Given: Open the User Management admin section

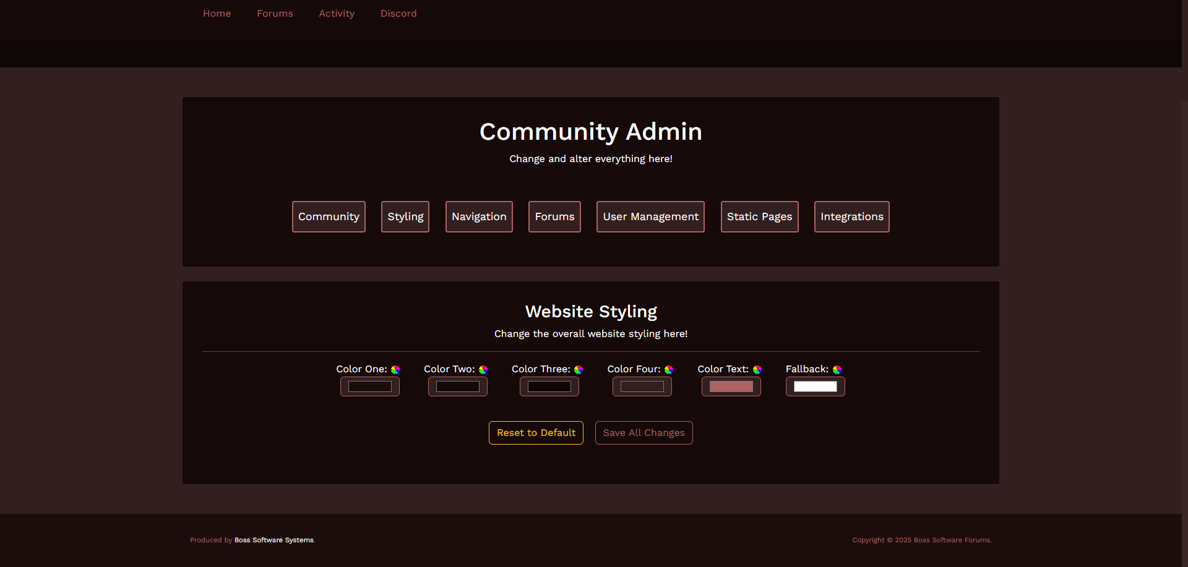Looking at the screenshot, I should [650, 216].
